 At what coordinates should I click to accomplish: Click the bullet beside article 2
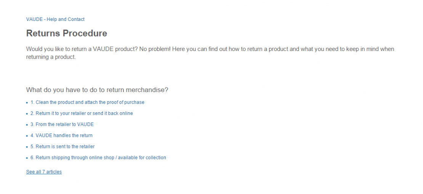pyautogui.click(x=27, y=114)
